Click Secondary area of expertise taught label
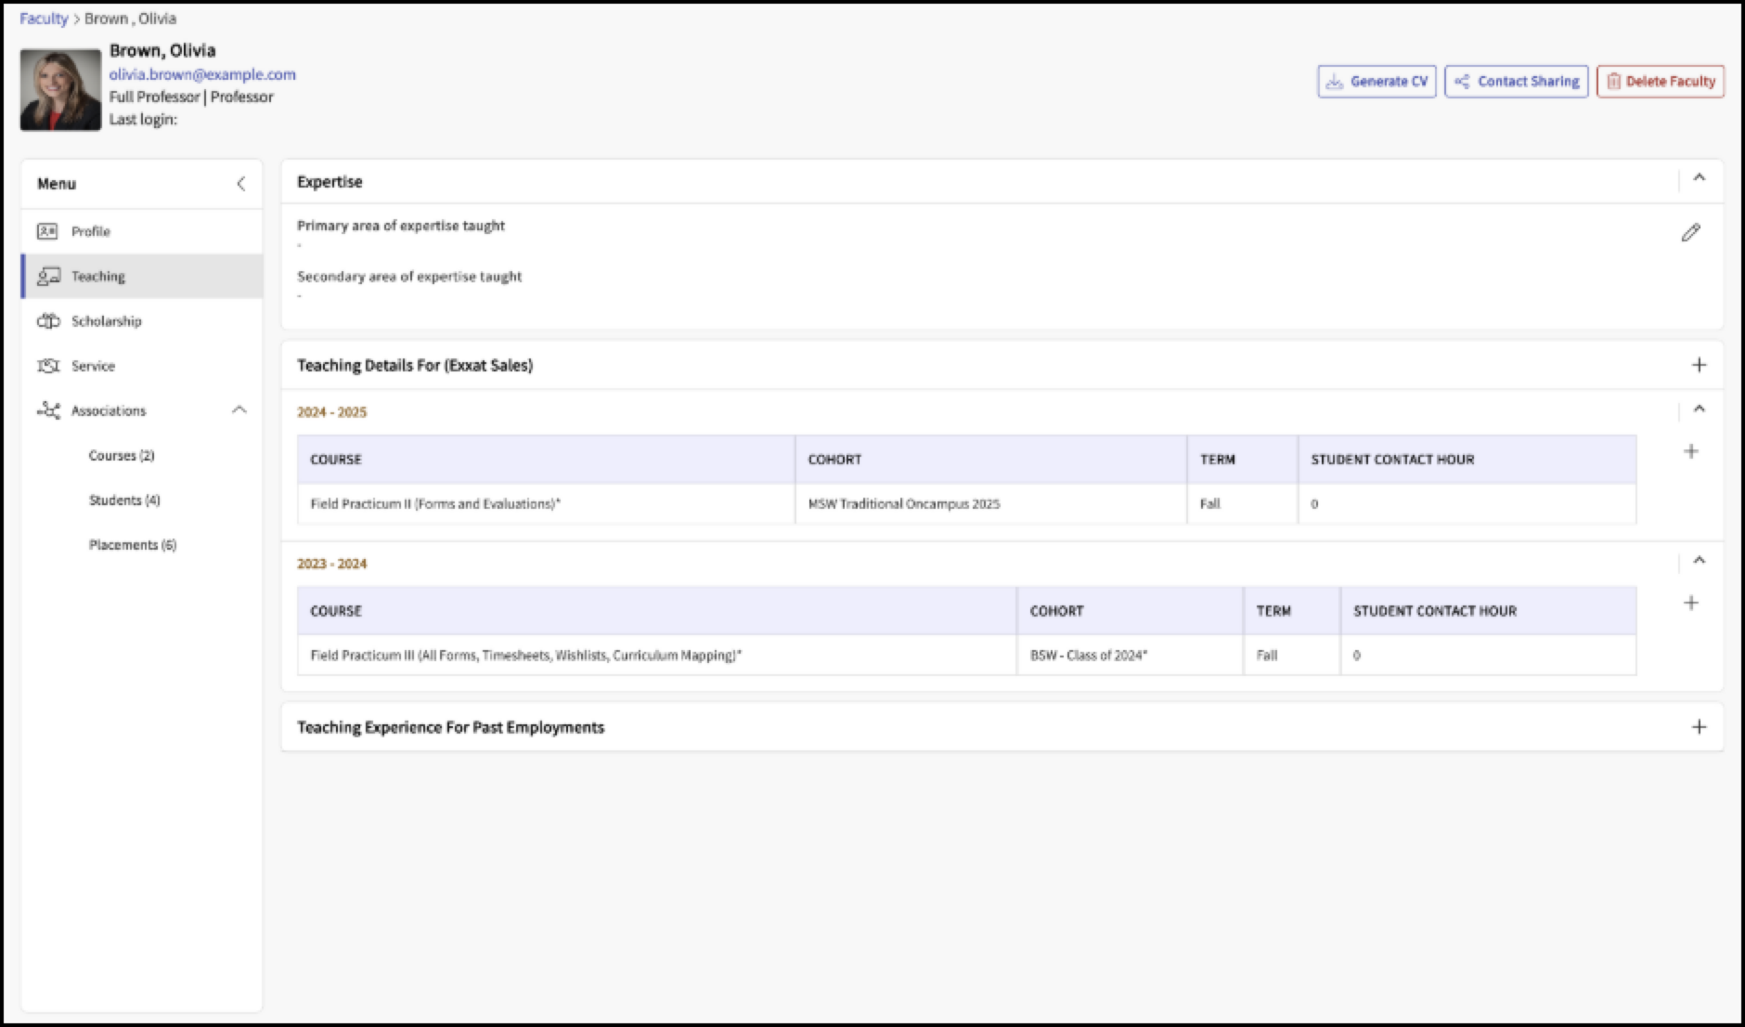 pyautogui.click(x=409, y=277)
